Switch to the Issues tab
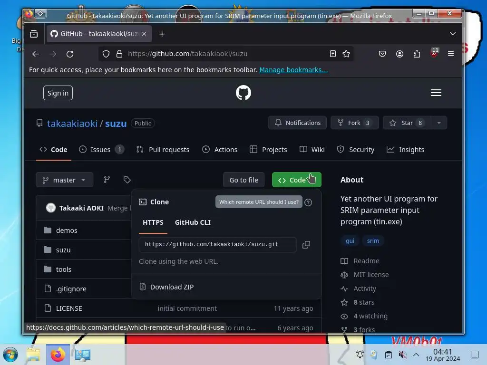The width and height of the screenshot is (487, 365). [x=102, y=150]
